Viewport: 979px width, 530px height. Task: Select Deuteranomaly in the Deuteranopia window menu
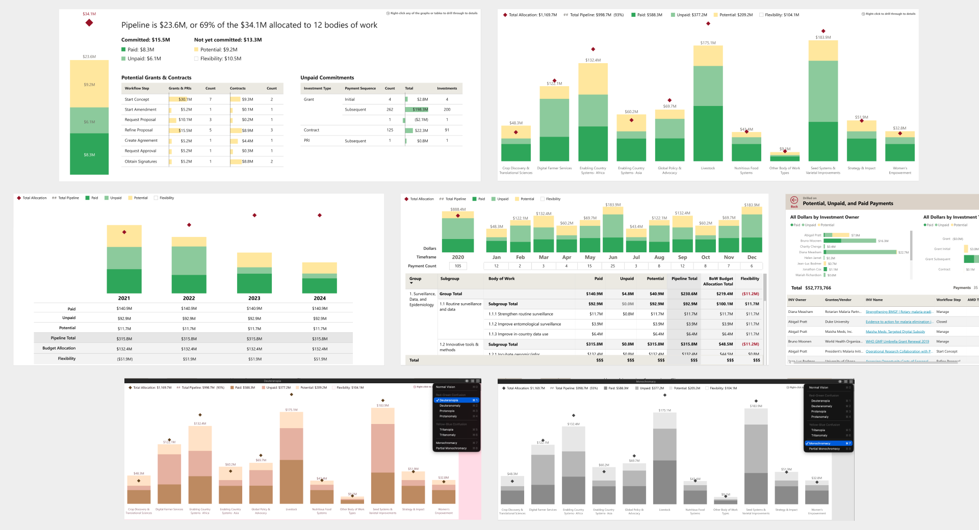pos(450,406)
